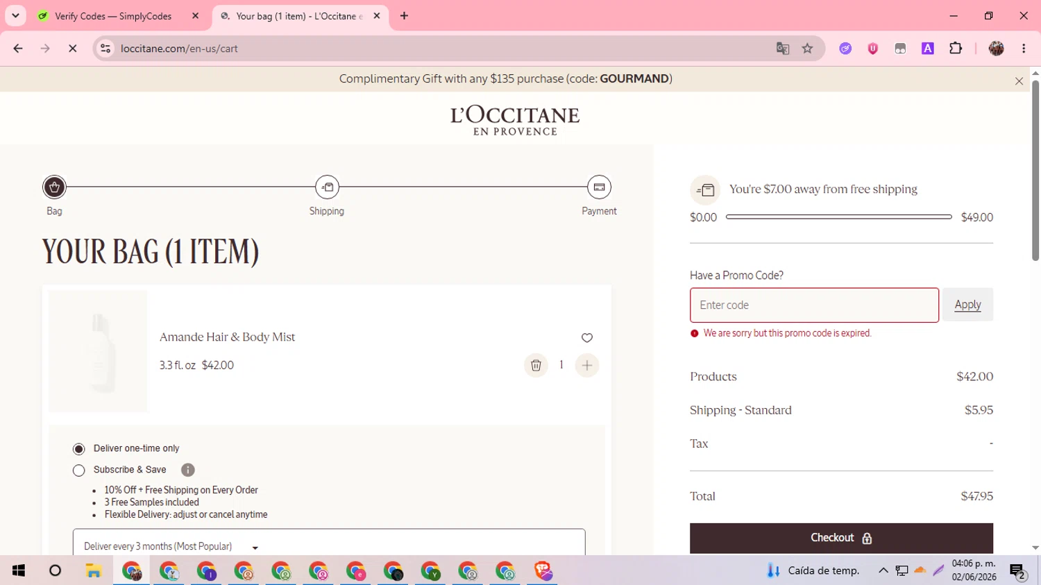The image size is (1041, 585).
Task: Open the Caída de temp. weather widget
Action: (x=813, y=570)
